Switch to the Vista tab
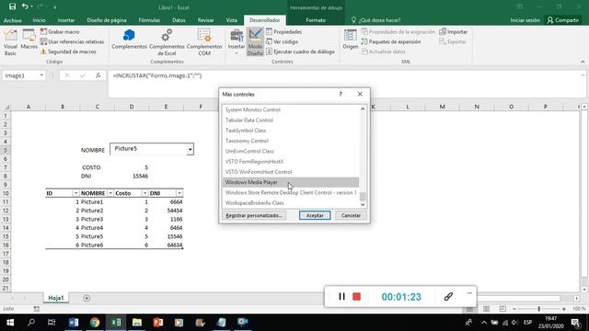Screen dimensions: 589x331 point(231,20)
